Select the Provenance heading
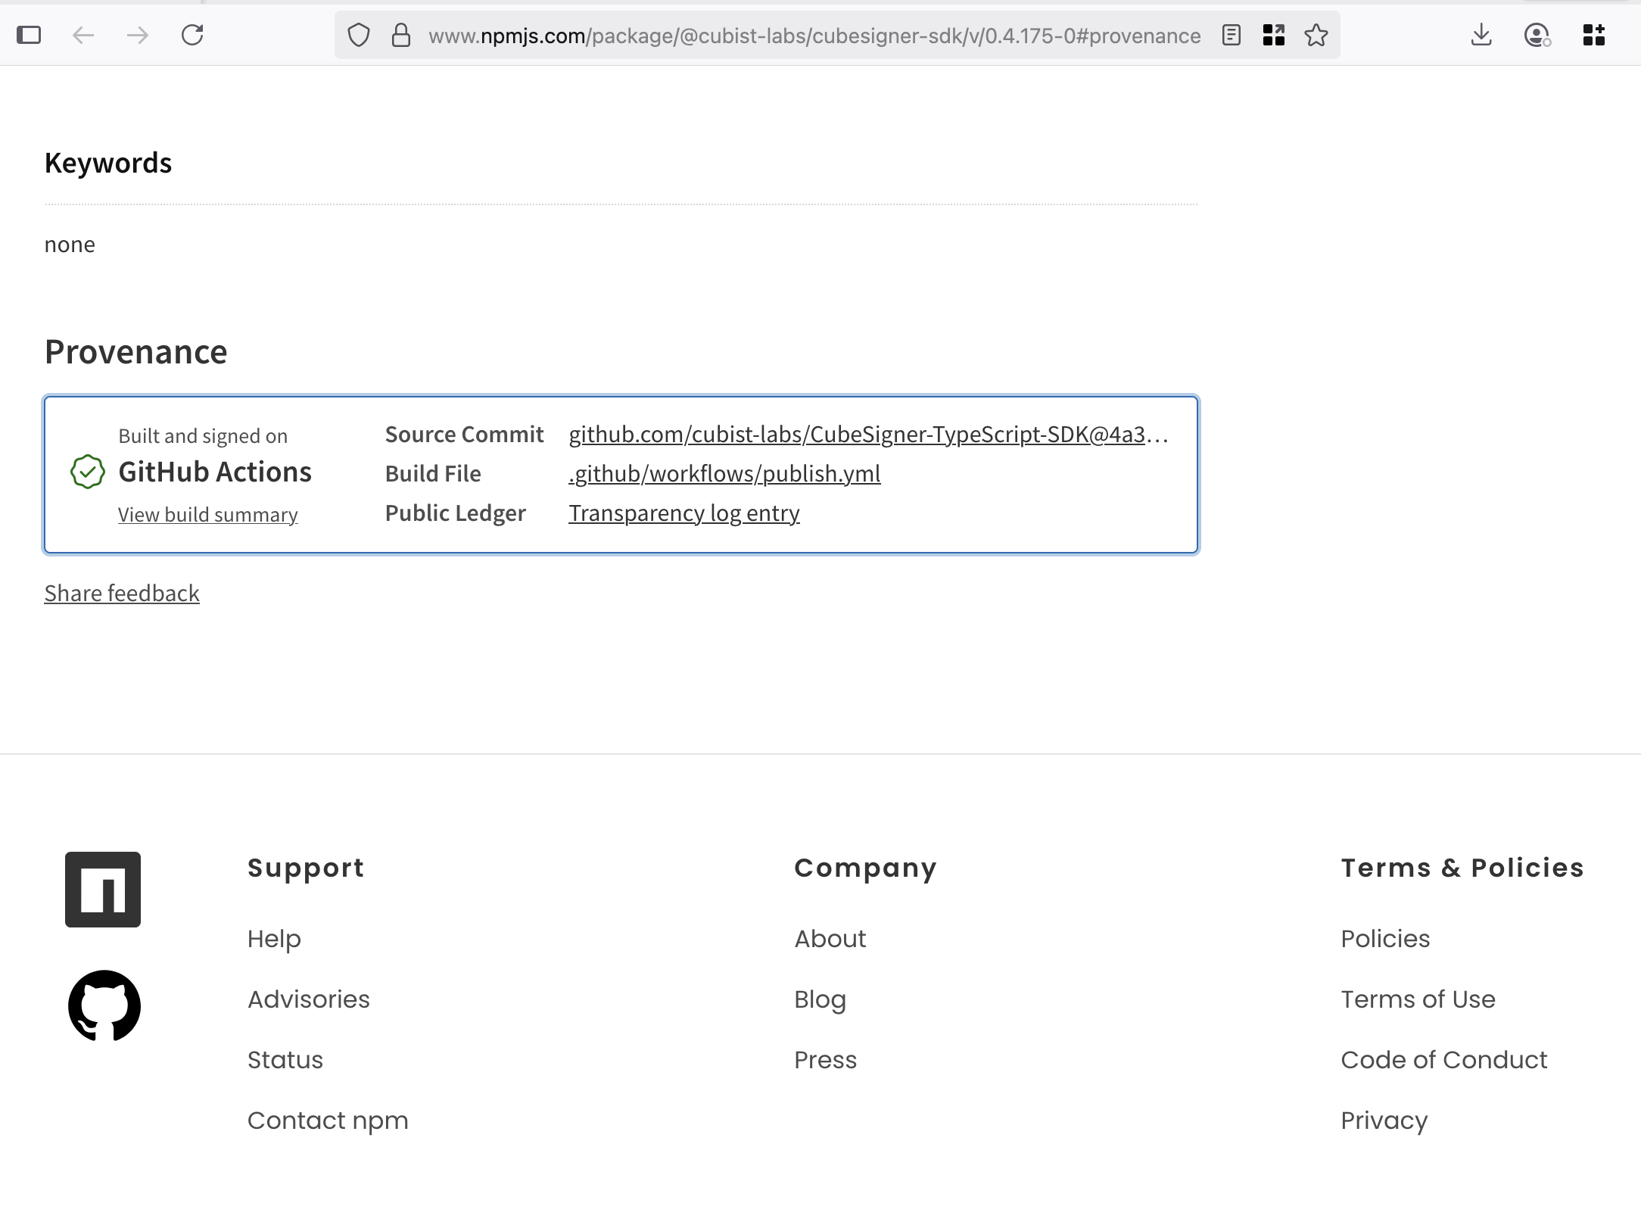The width and height of the screenshot is (1641, 1225). pyautogui.click(x=136, y=352)
